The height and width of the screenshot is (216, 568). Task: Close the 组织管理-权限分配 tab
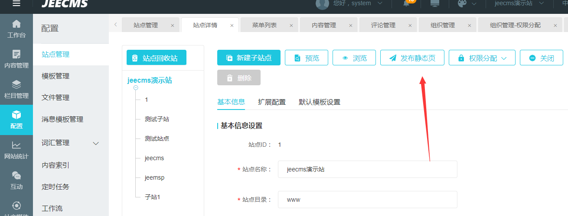click(x=555, y=26)
